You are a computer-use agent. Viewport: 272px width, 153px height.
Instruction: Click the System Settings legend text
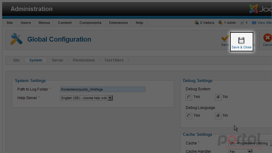tap(30, 81)
